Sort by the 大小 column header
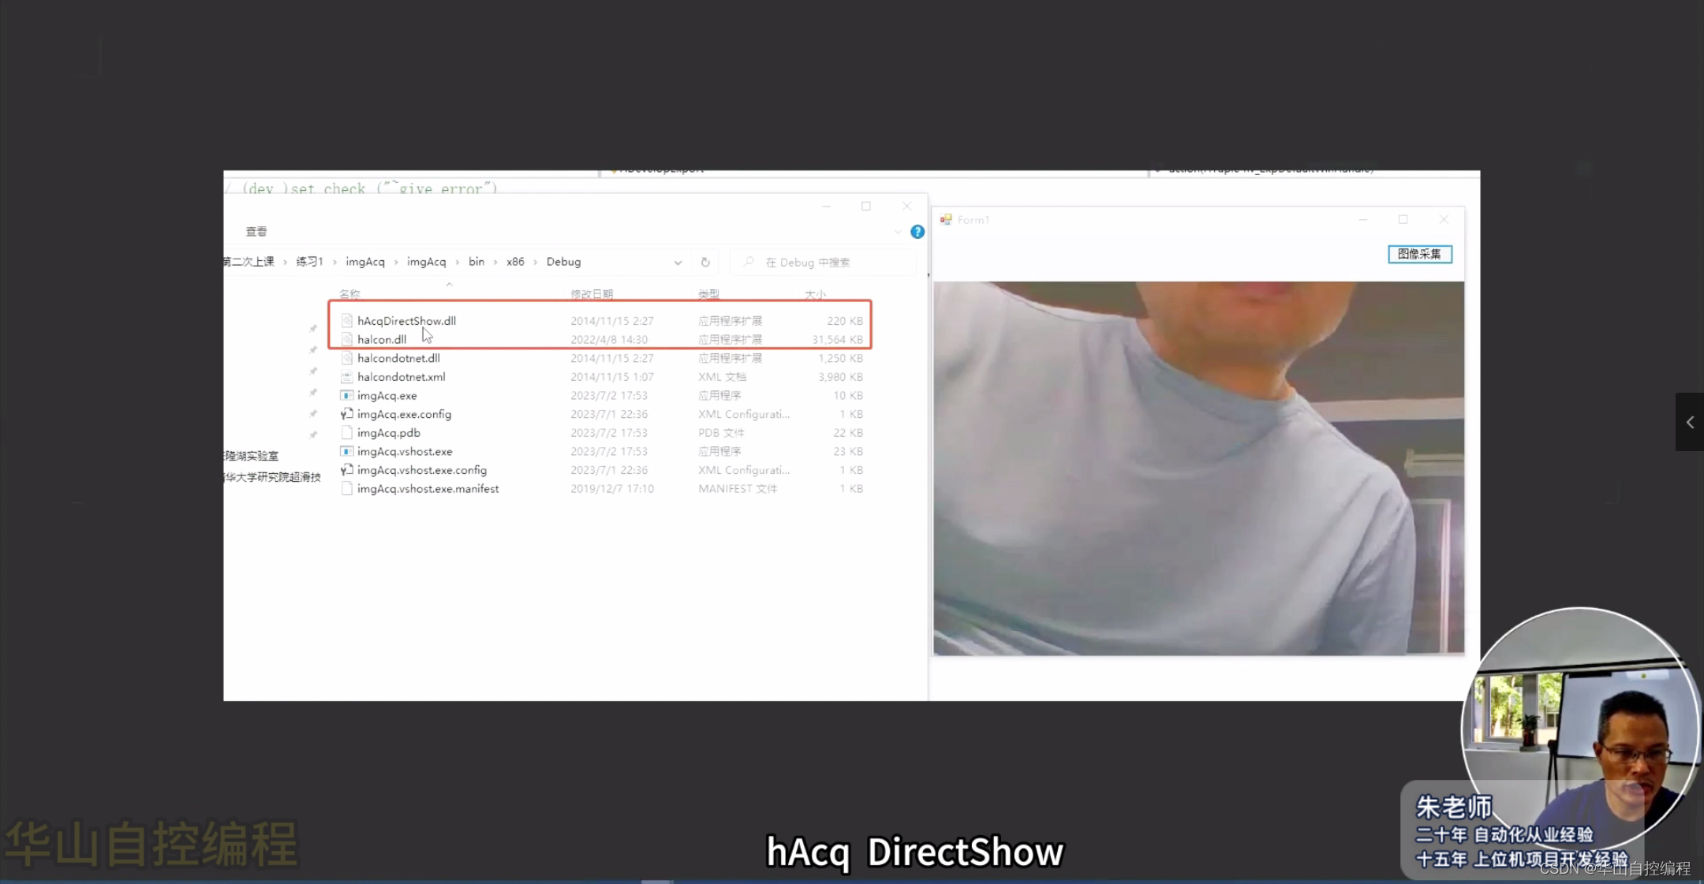Image resolution: width=1704 pixels, height=884 pixels. 815,294
